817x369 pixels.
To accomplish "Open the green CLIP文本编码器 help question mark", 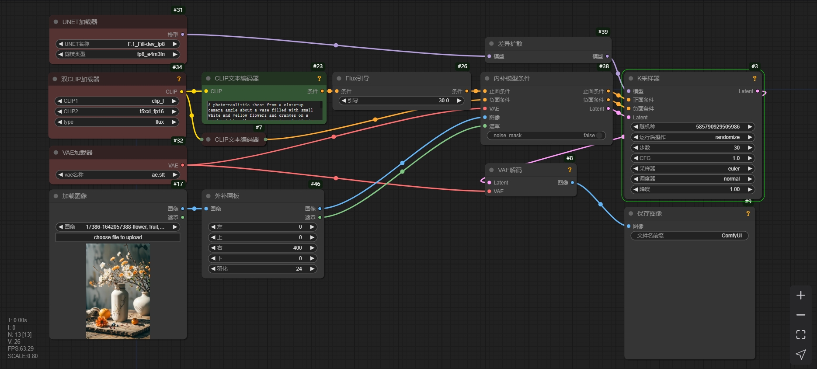I will (319, 78).
